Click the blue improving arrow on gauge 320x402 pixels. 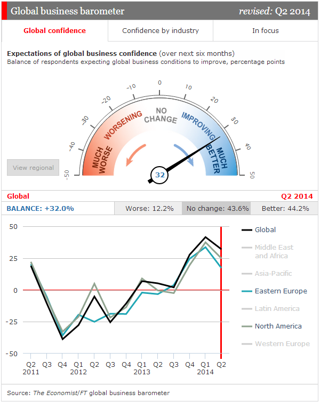click(x=185, y=152)
